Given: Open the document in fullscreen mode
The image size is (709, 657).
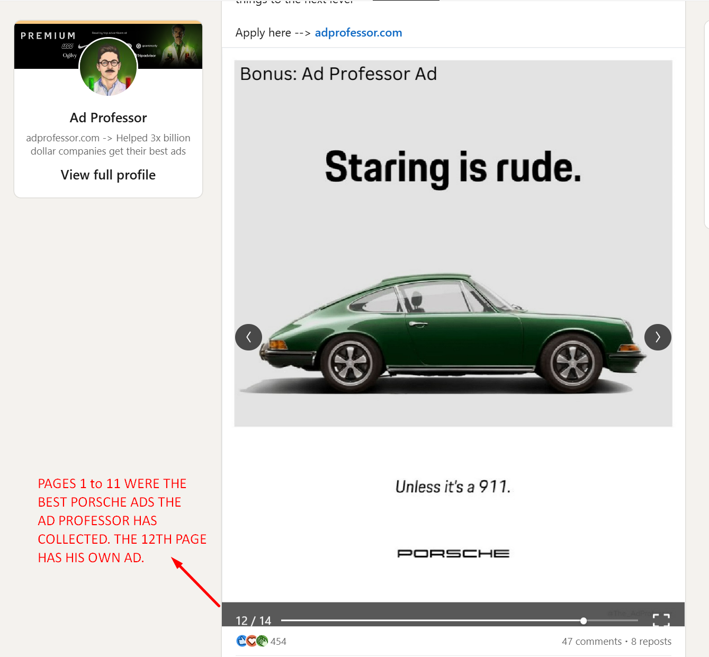Looking at the screenshot, I should [x=661, y=620].
